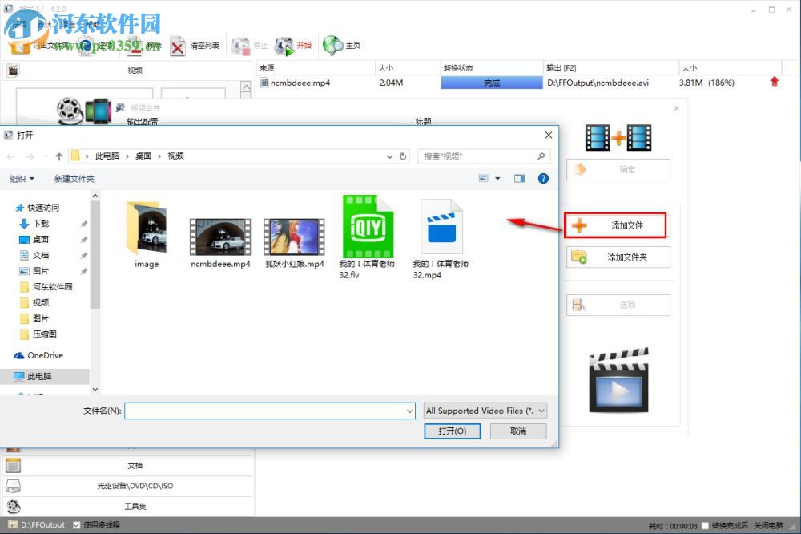Click sidebar scroll-up arrow in Open dialog
The height and width of the screenshot is (534, 801).
click(x=95, y=196)
